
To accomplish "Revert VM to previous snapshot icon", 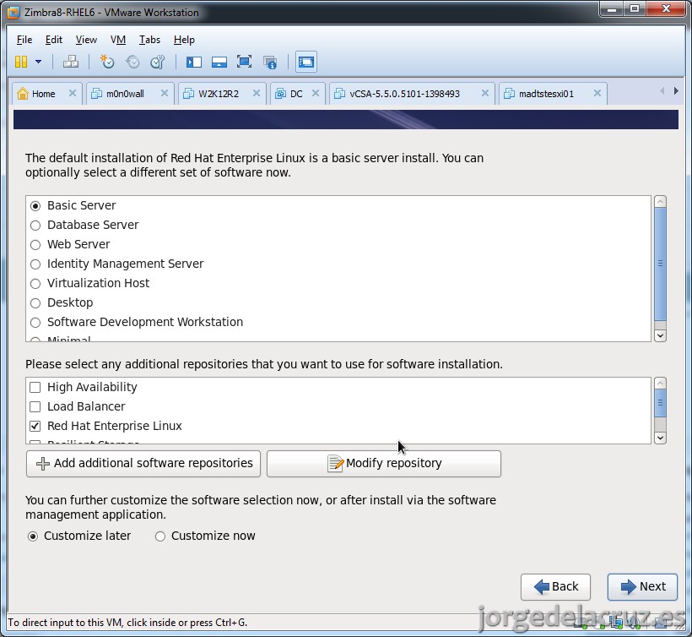I will [x=132, y=62].
